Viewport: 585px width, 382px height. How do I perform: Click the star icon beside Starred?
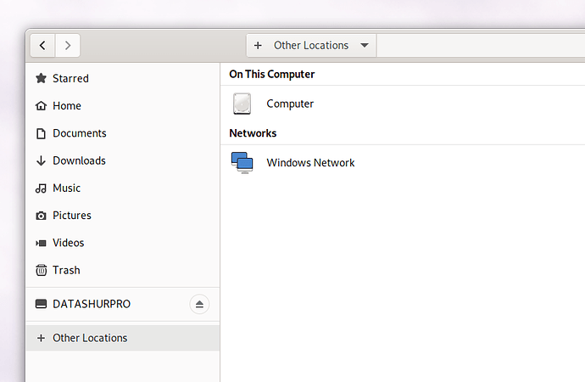41,78
